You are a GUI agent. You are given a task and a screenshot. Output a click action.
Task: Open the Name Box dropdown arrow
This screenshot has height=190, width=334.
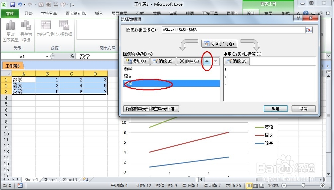[47, 57]
